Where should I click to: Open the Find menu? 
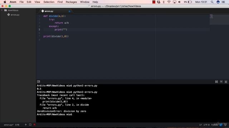60,2
